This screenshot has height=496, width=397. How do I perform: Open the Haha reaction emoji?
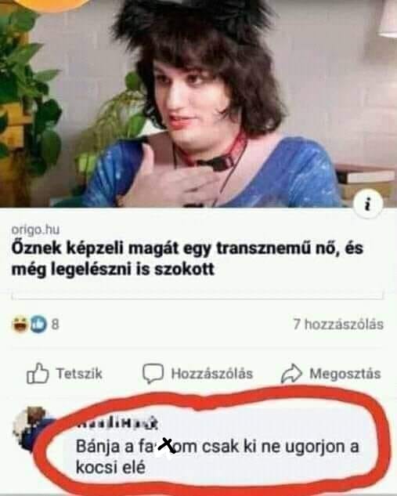[20, 324]
